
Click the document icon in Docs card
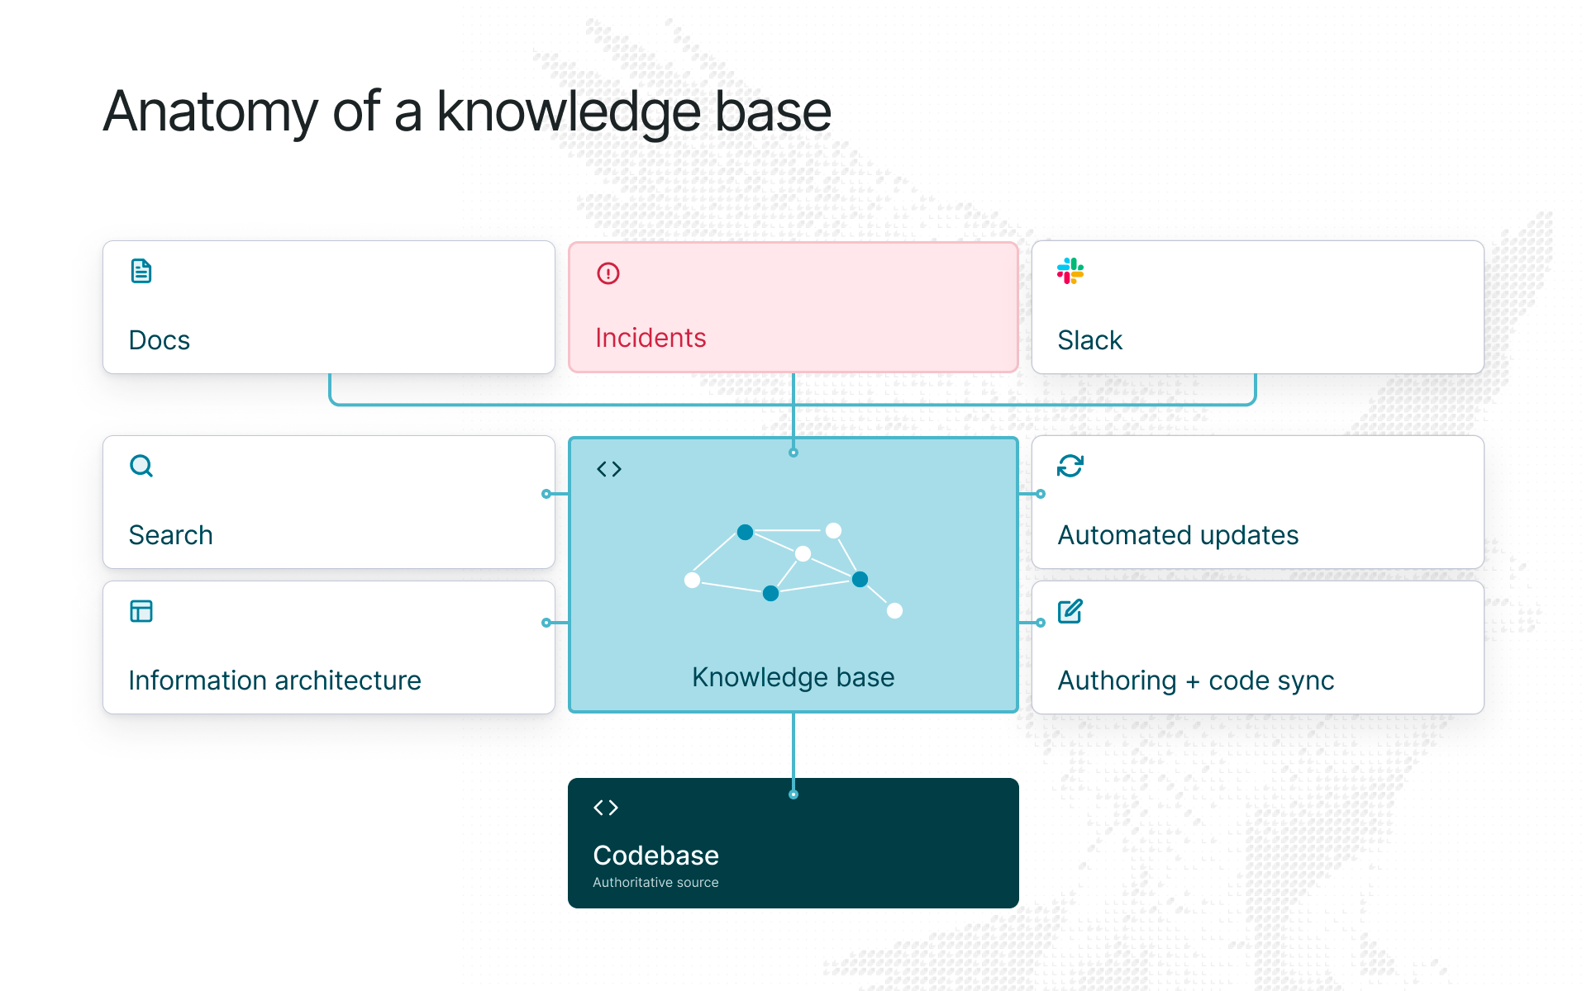141,271
